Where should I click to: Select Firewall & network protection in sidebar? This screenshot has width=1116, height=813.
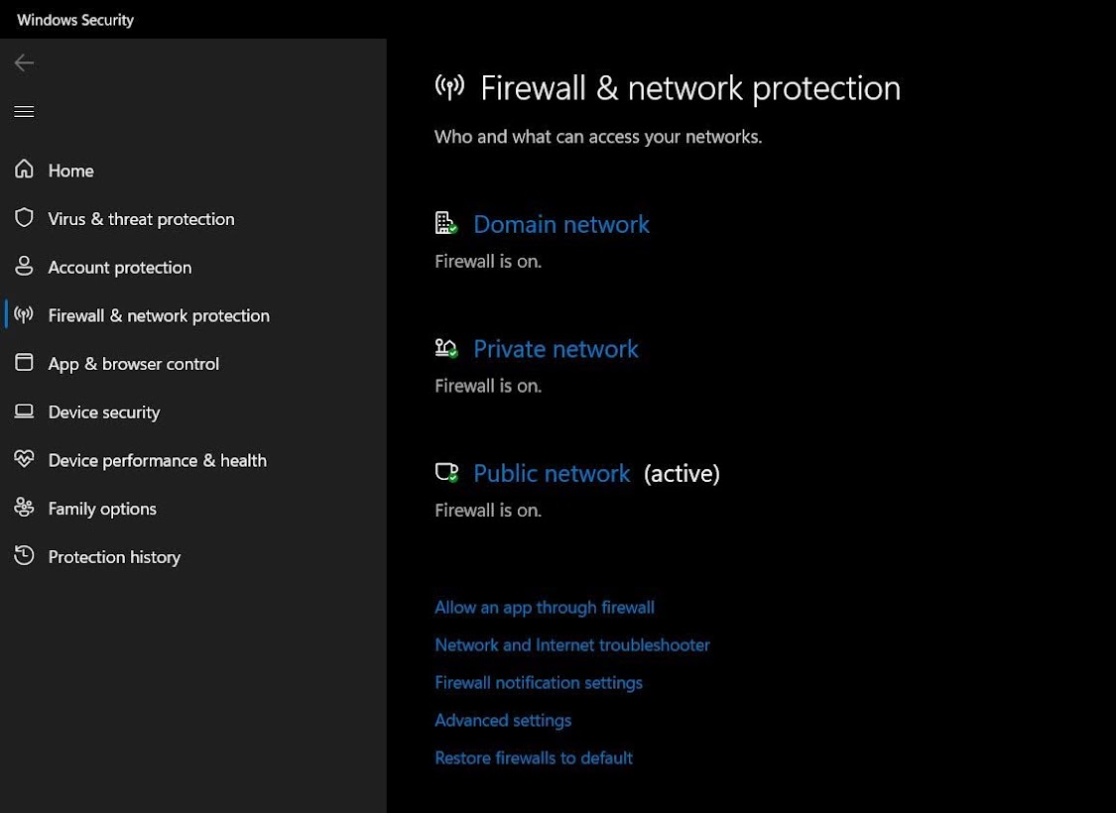coord(159,315)
